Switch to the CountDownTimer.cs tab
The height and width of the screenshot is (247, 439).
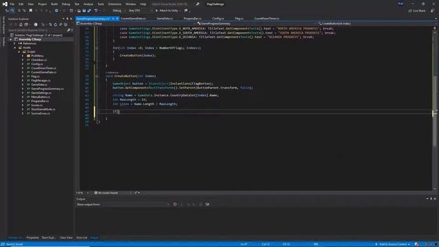point(267,19)
